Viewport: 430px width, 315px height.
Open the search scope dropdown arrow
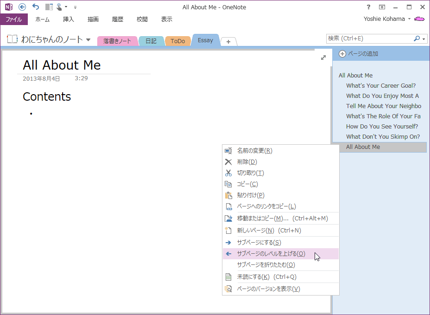pos(424,39)
